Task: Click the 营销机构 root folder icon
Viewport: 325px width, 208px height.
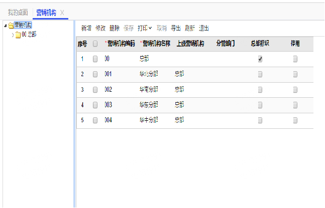Action: tap(11, 25)
